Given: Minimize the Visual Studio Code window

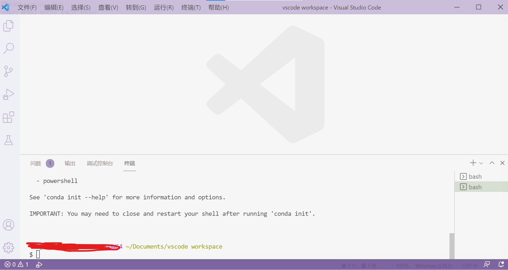Looking at the screenshot, I should [457, 7].
